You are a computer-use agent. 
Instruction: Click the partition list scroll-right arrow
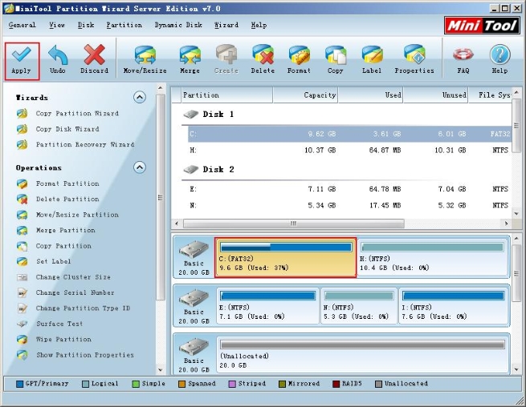tap(506, 224)
